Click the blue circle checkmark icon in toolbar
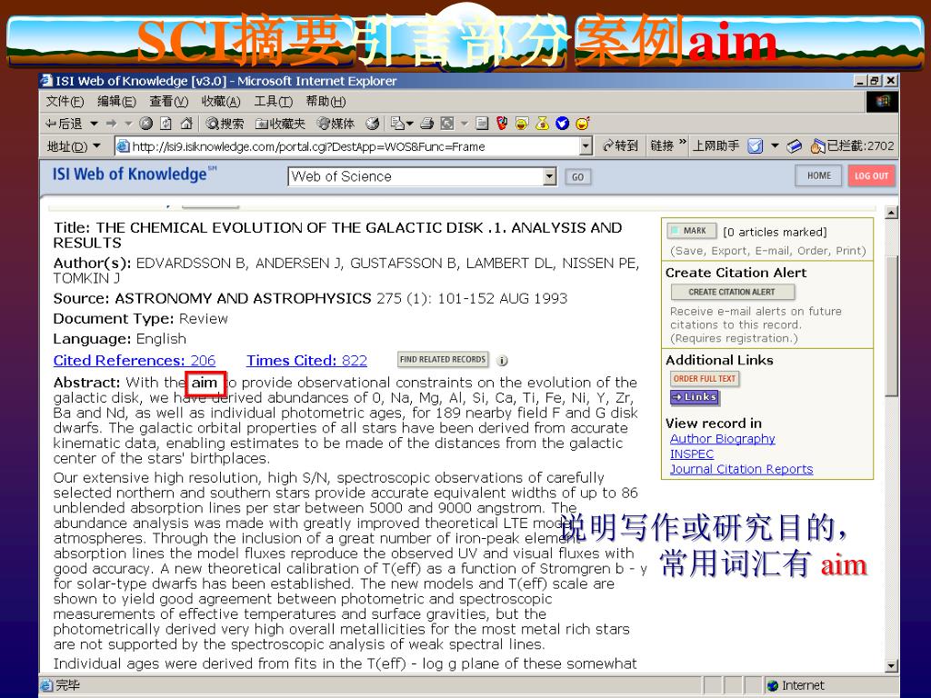Viewport: 931px width, 698px height. pyautogui.click(x=562, y=124)
